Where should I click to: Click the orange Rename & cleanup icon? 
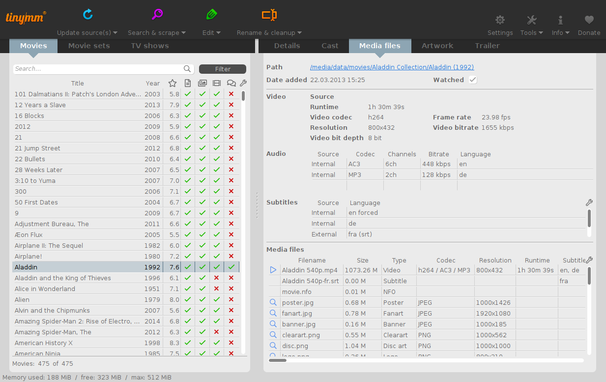tap(269, 15)
